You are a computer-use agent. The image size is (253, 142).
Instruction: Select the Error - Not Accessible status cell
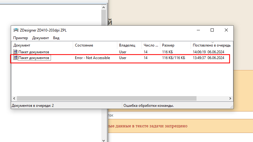[x=92, y=58]
